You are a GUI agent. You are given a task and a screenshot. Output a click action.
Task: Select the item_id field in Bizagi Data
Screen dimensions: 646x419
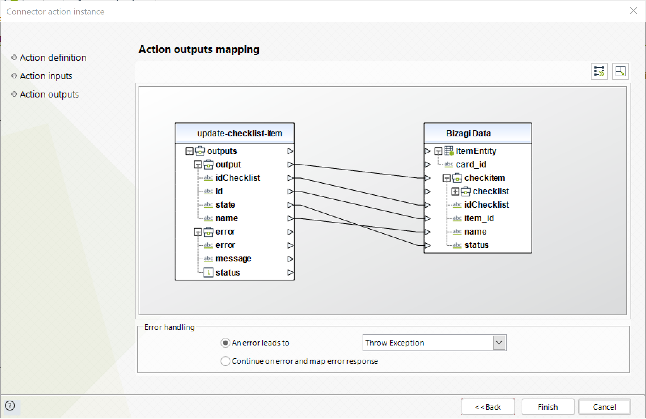coord(479,218)
